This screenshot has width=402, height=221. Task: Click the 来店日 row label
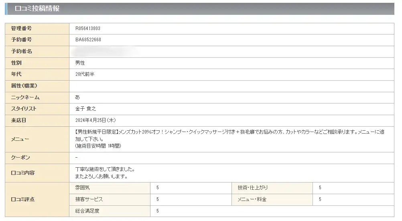coord(18,120)
